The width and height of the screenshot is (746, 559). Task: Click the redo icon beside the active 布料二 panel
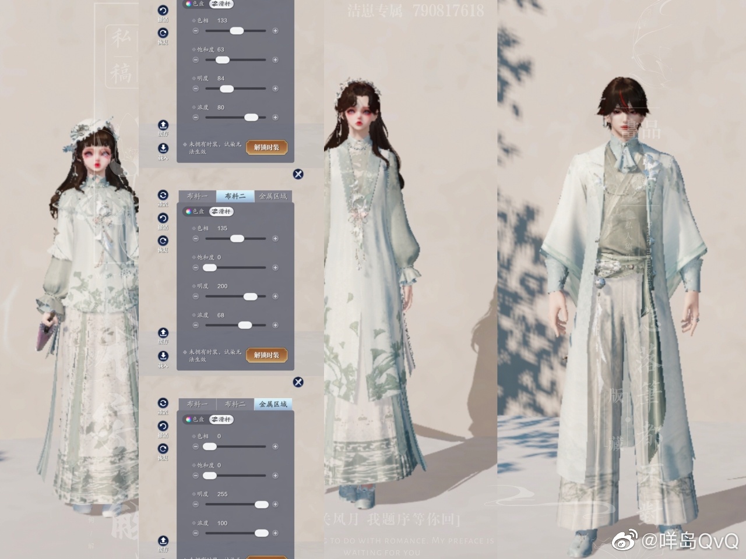coord(163,240)
